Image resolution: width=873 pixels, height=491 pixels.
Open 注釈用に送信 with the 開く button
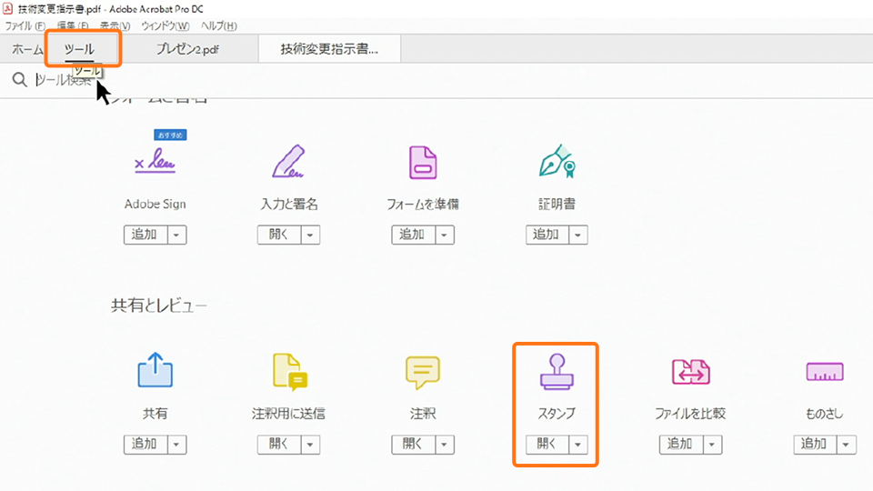click(x=279, y=445)
